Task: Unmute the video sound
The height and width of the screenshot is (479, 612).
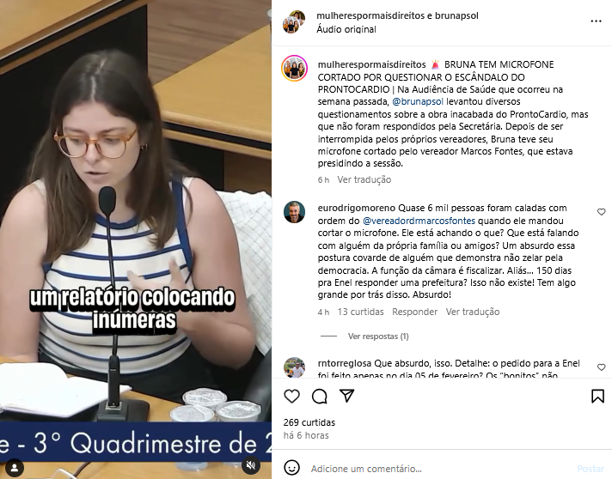Action: pos(251,465)
